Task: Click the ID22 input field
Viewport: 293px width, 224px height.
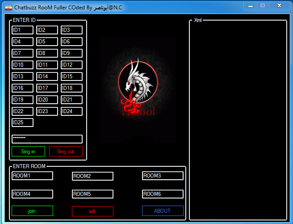Action: pyautogui.click(x=22, y=111)
